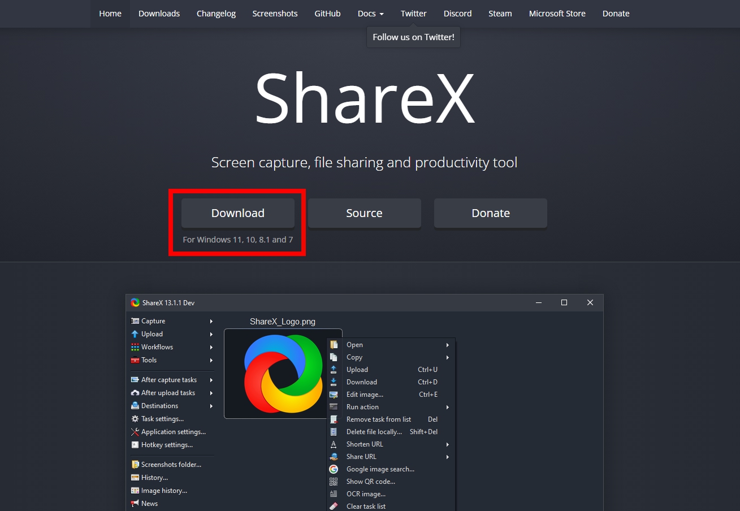Open the Docs dropdown in the navbar
The image size is (740, 511).
(371, 14)
